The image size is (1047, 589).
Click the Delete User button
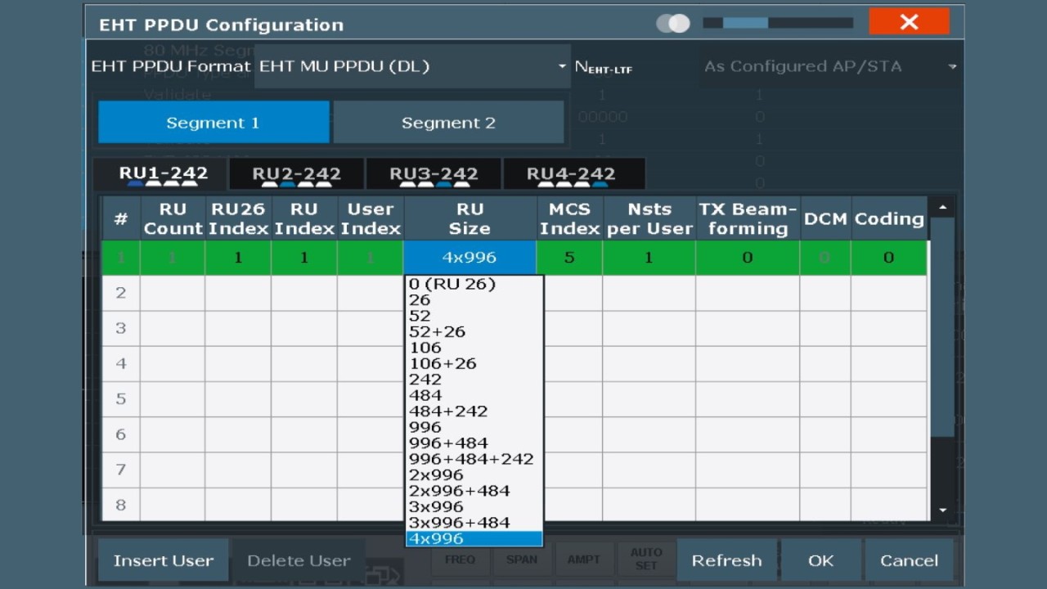tap(299, 560)
